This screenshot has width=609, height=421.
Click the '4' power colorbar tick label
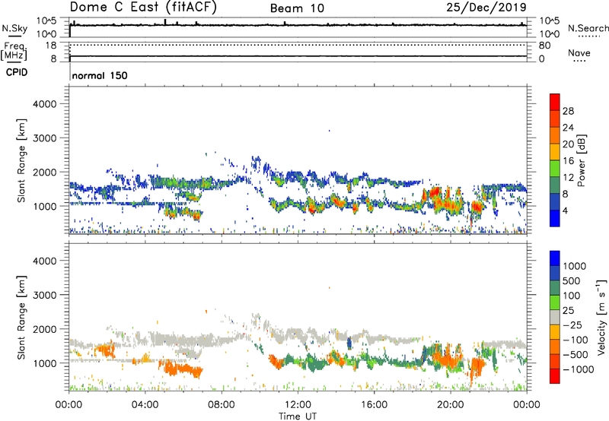point(565,211)
